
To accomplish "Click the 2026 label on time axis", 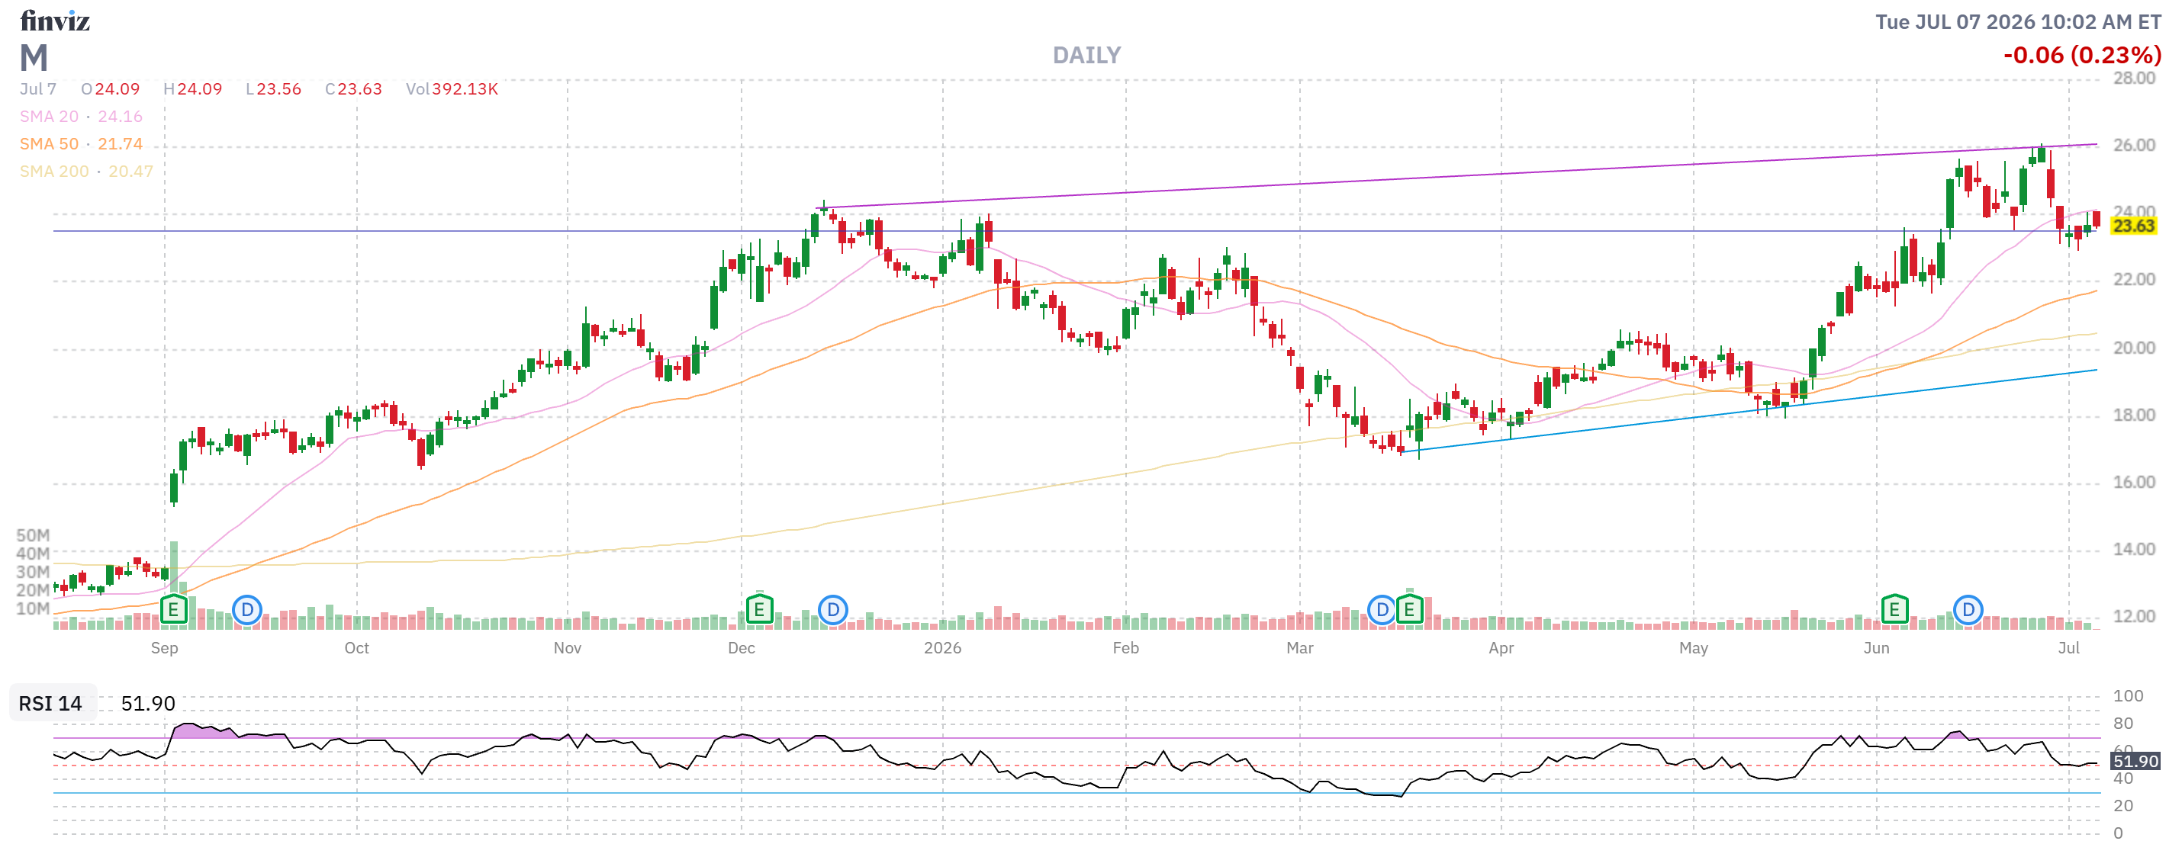I will [942, 648].
